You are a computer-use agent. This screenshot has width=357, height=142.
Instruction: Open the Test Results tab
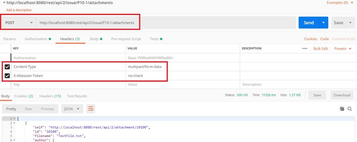point(77,96)
